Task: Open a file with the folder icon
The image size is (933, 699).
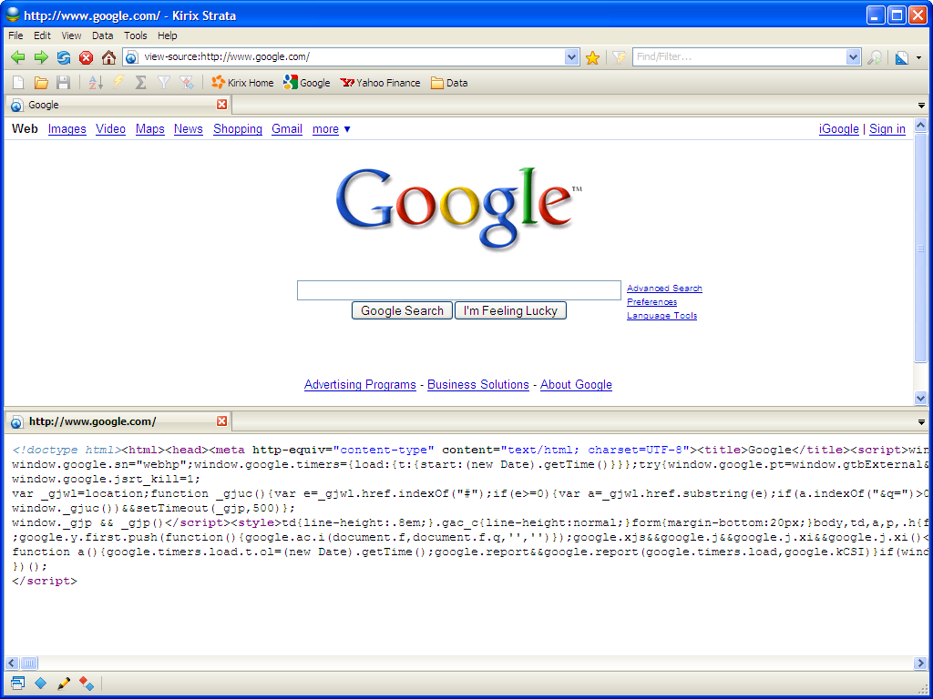Action: 41,83
